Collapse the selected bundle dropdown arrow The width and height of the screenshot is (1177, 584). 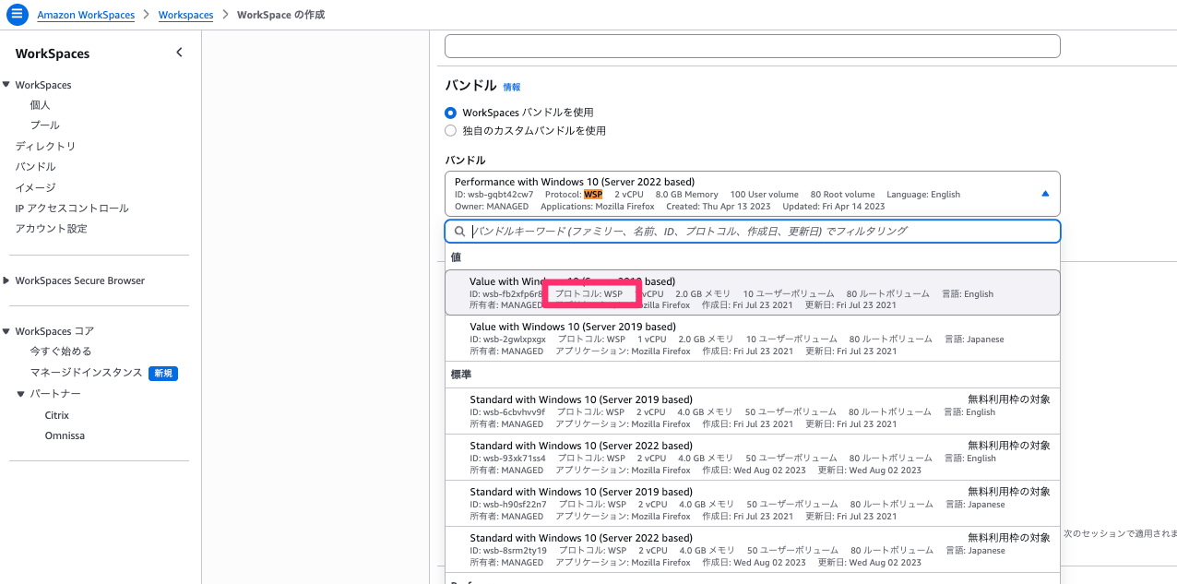[1045, 194]
